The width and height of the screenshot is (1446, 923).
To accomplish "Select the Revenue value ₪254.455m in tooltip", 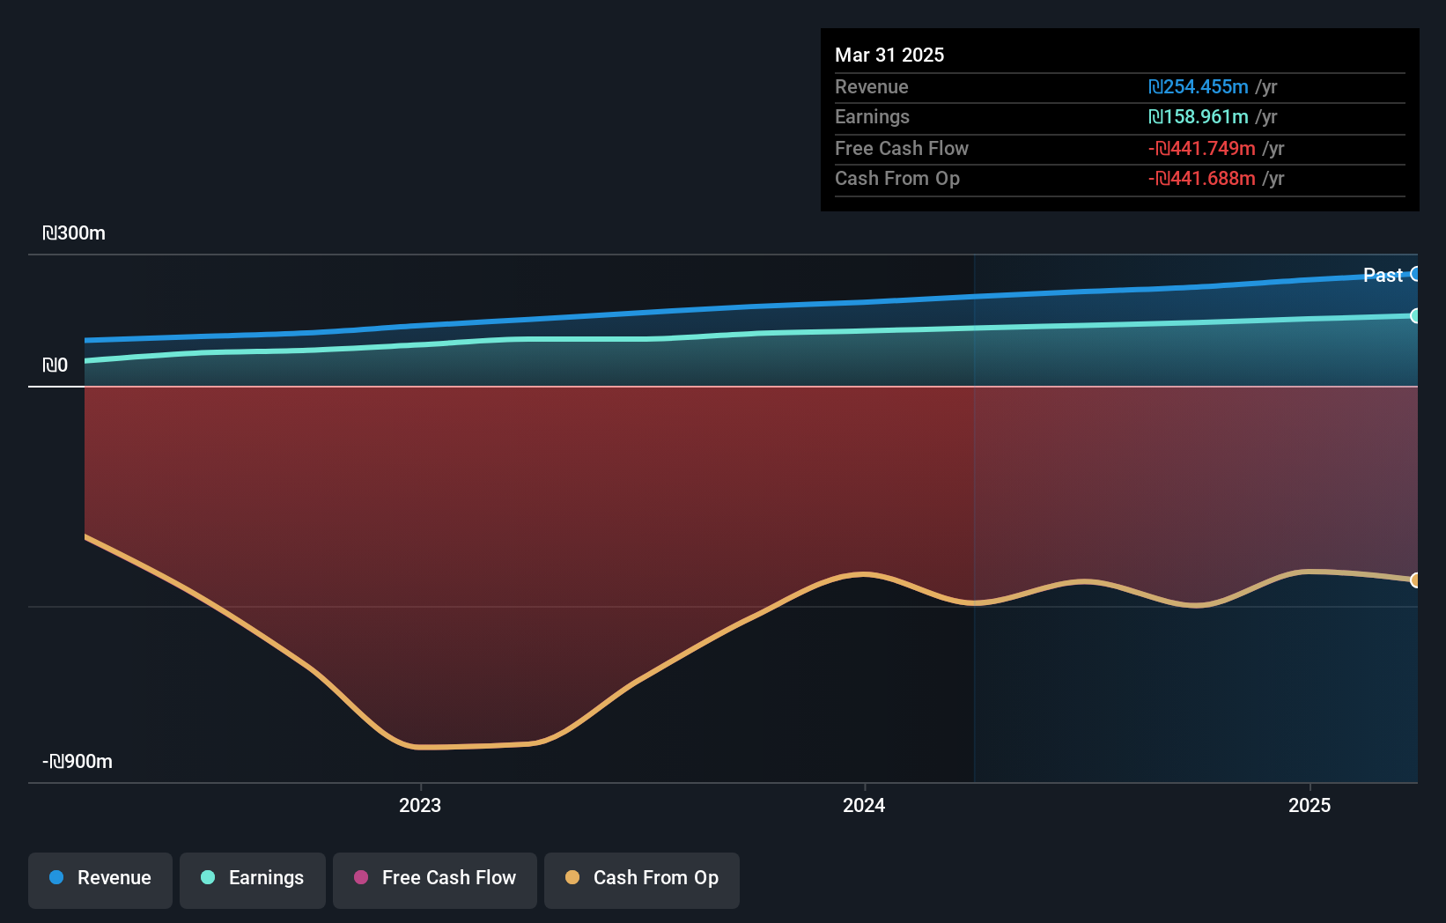I will pos(1202,87).
